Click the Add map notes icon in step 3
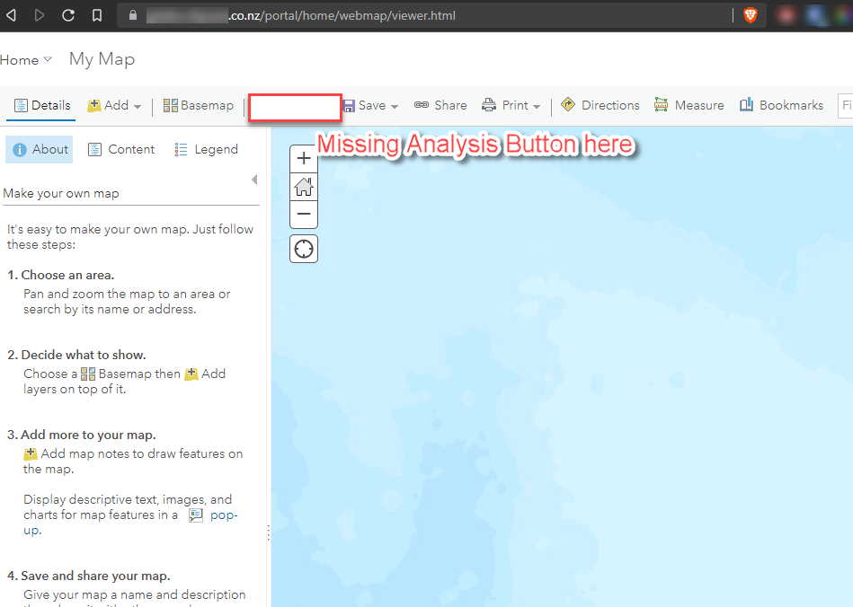Image resolution: width=853 pixels, height=607 pixels. coord(31,453)
